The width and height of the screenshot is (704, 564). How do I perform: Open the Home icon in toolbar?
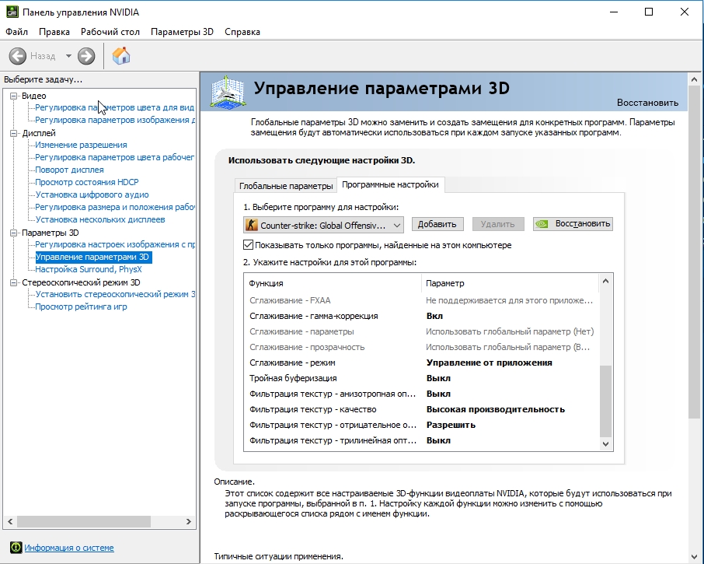[121, 56]
